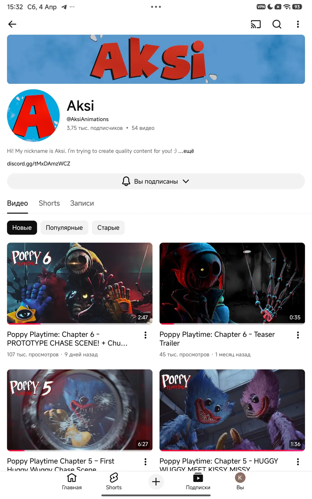Select the Популярные sort chip
The width and height of the screenshot is (312, 499).
pos(64,228)
